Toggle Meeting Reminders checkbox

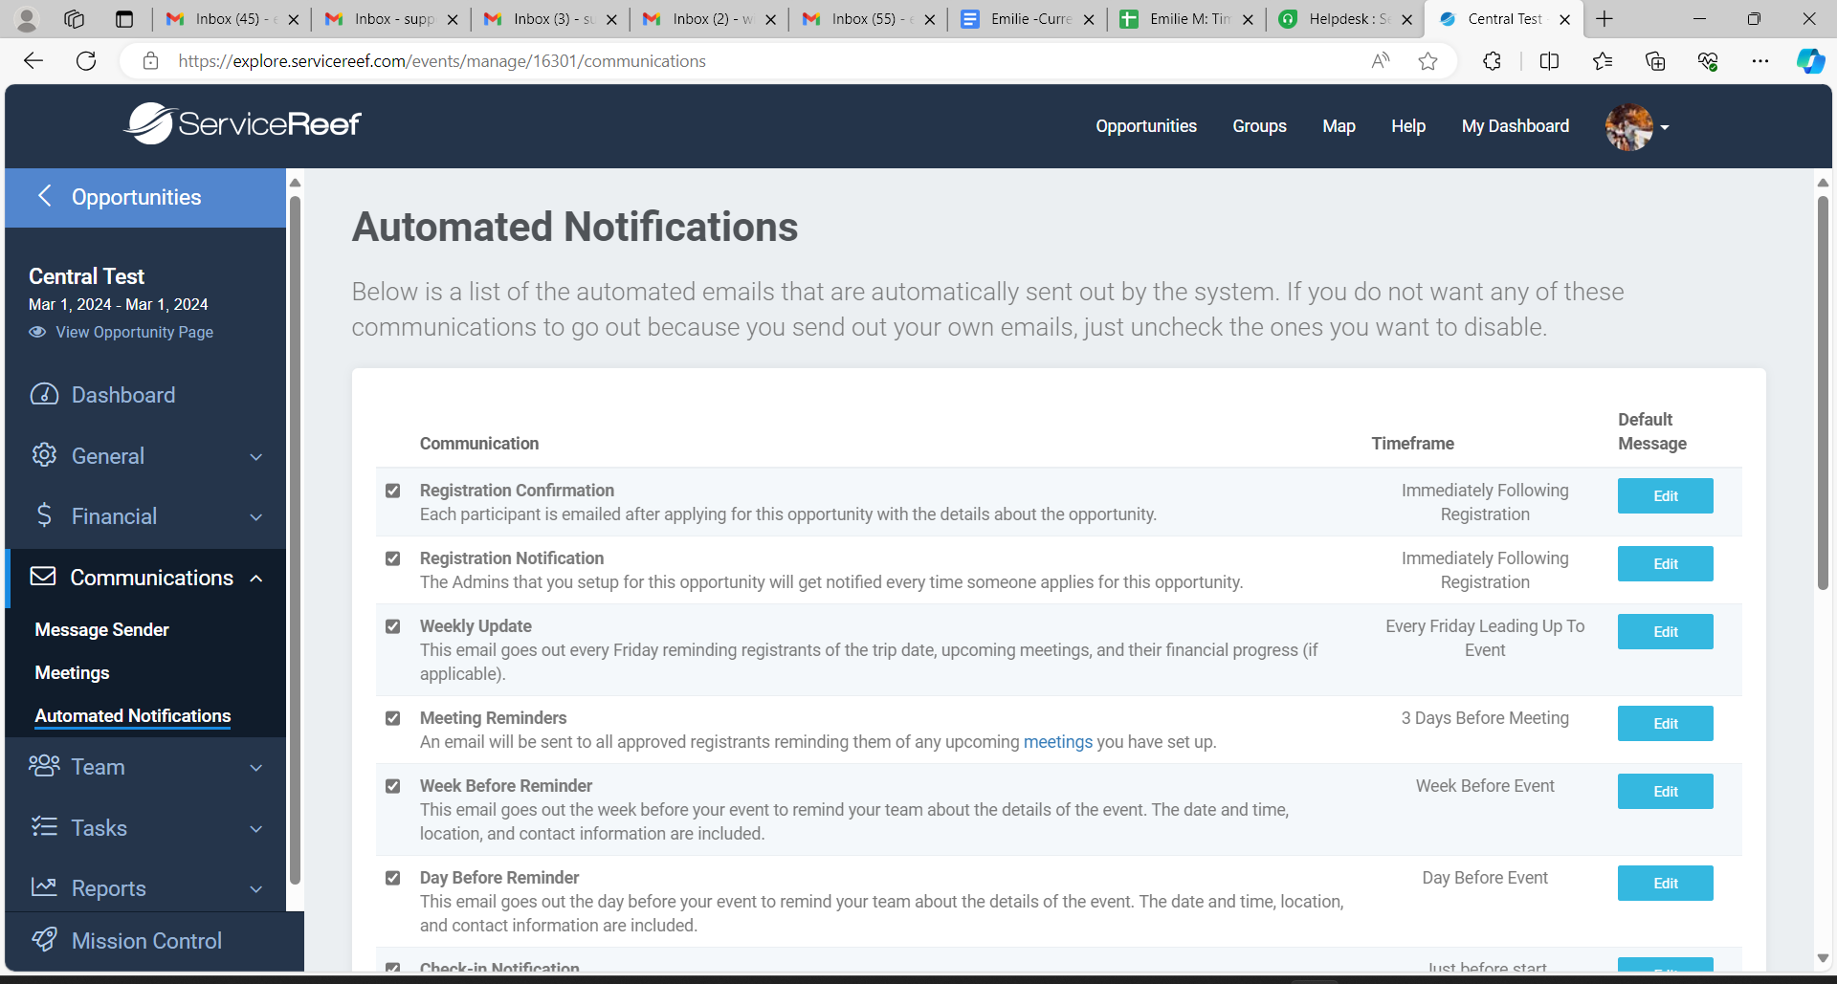pyautogui.click(x=392, y=718)
